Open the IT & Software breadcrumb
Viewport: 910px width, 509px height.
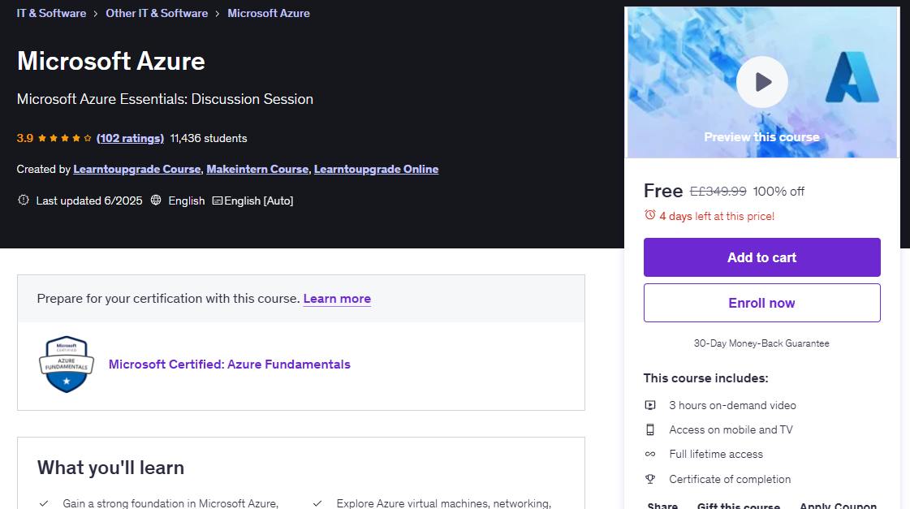pos(51,13)
